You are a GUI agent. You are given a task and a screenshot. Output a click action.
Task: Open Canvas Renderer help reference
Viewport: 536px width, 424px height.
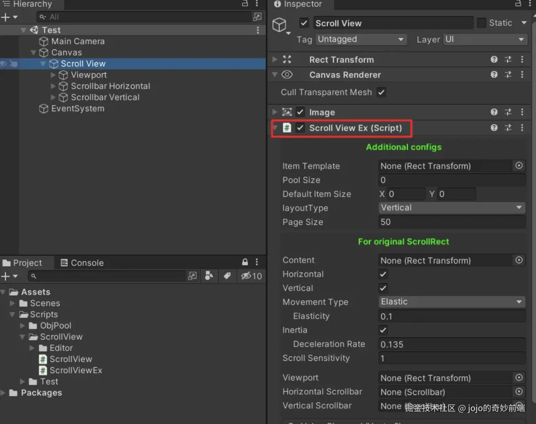point(494,74)
